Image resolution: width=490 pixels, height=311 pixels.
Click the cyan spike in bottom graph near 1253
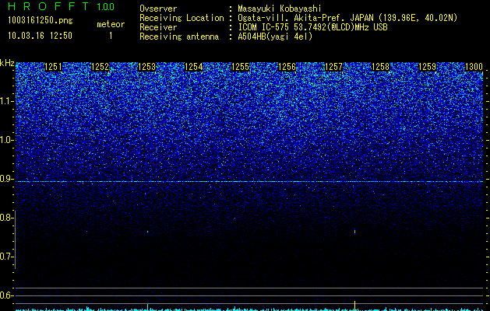[147, 306]
